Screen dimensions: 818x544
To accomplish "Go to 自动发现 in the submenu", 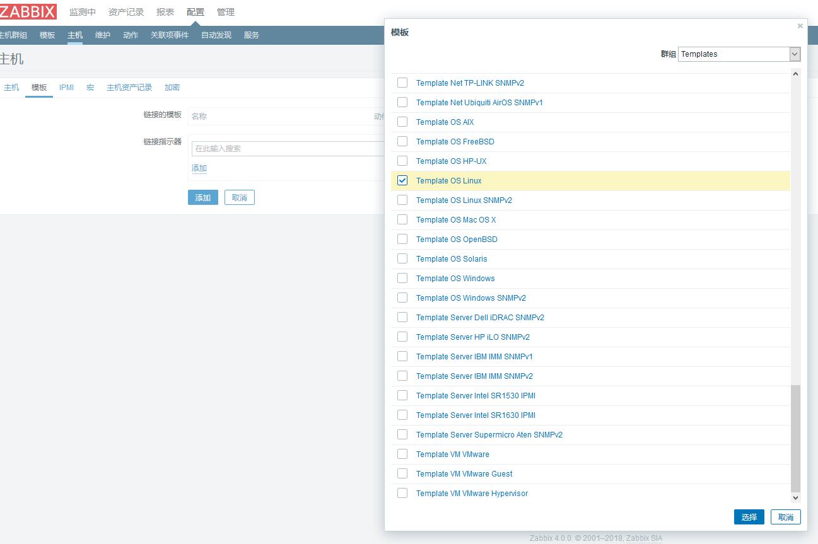I will click(216, 35).
